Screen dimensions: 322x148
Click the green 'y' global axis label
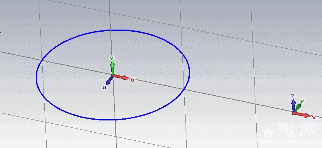click(302, 101)
